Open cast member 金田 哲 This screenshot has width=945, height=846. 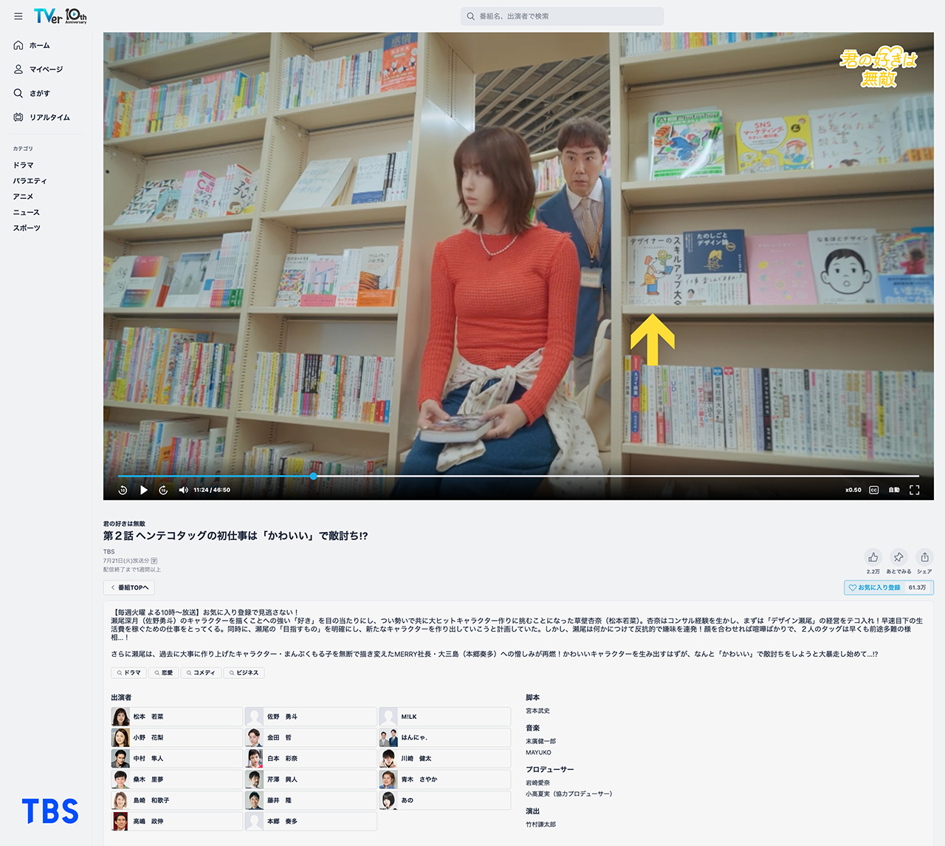tap(311, 737)
